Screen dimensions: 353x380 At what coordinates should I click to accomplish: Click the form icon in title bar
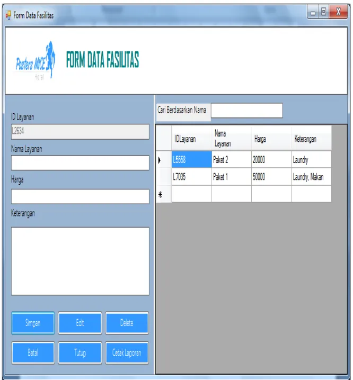(x=8, y=15)
